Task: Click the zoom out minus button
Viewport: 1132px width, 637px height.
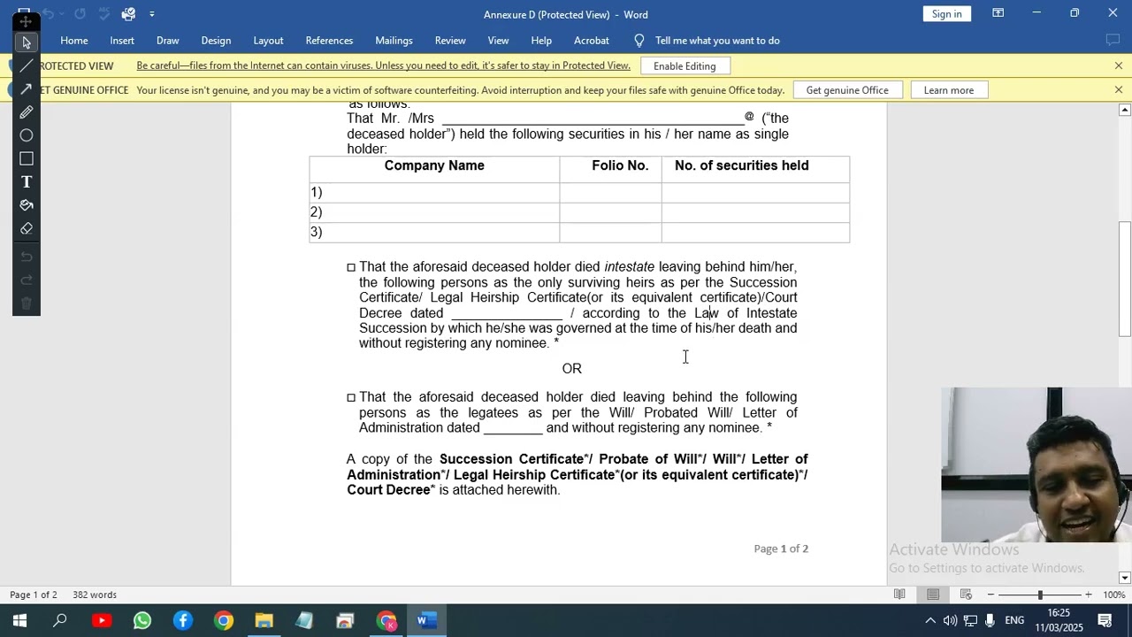Action: (990, 595)
